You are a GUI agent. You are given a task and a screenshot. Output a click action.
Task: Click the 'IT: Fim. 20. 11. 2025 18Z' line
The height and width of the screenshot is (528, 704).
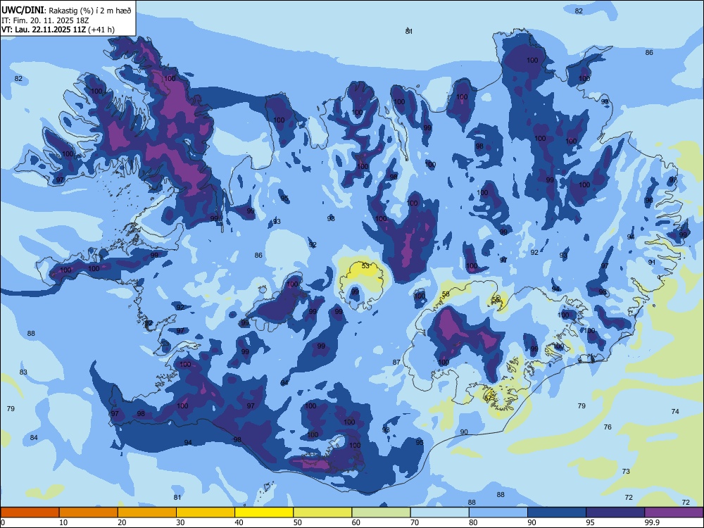click(45, 20)
